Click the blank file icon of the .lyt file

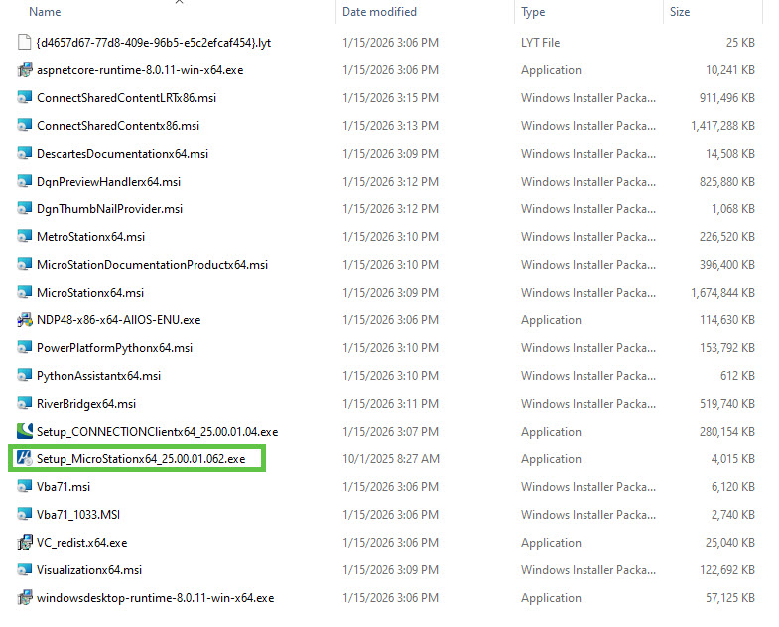point(25,43)
